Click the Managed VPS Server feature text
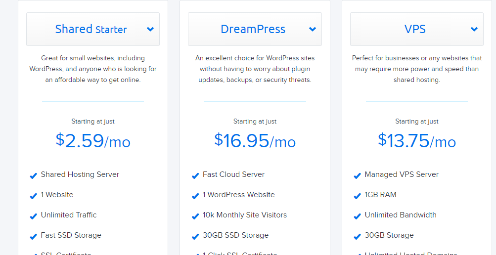Screen dimensions: 496x255 coord(402,174)
